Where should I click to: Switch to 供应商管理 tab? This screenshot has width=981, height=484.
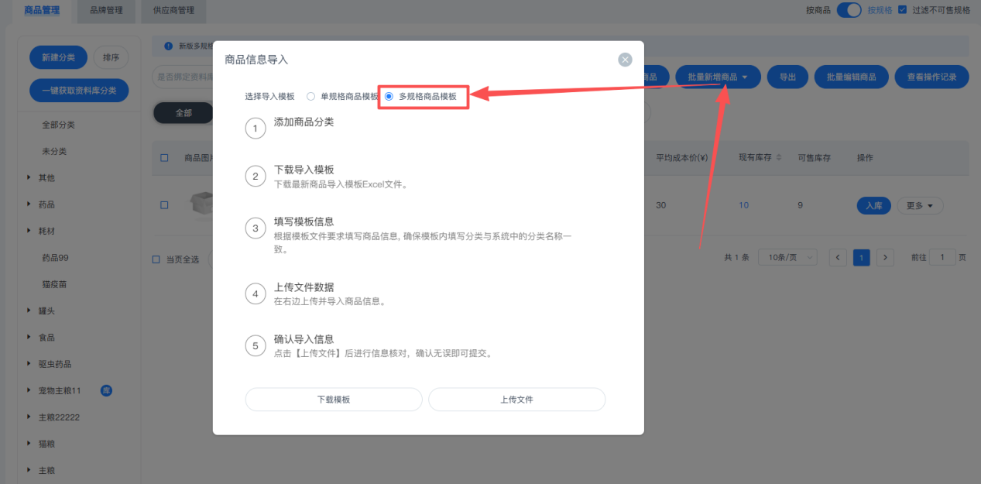coord(173,10)
